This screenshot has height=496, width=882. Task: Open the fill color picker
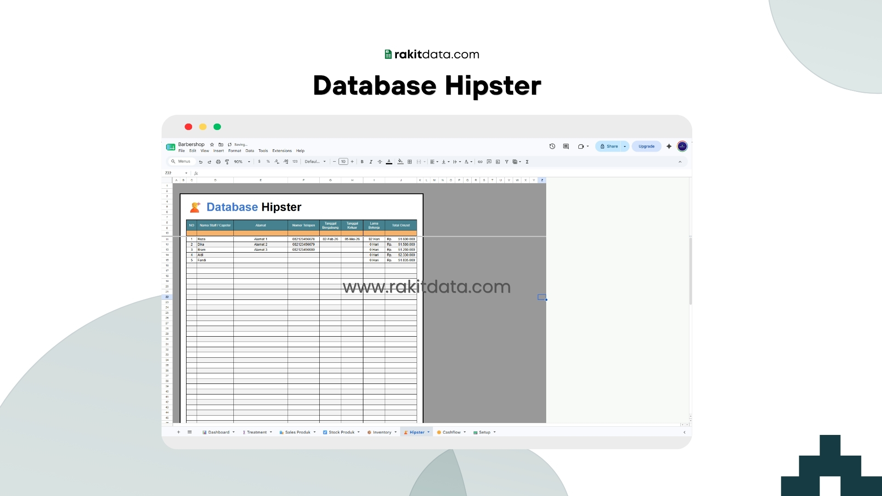point(401,162)
